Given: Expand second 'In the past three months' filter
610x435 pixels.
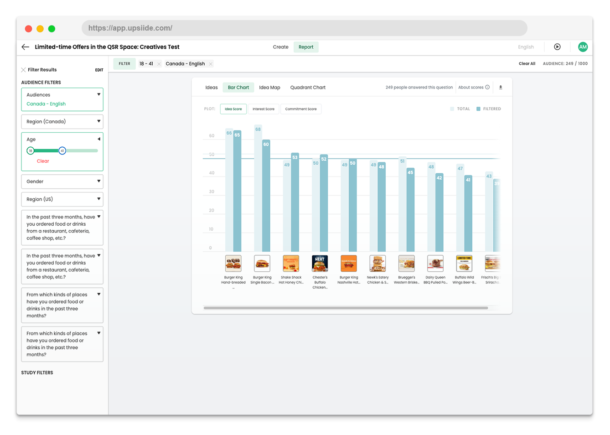Looking at the screenshot, I should click(x=98, y=255).
